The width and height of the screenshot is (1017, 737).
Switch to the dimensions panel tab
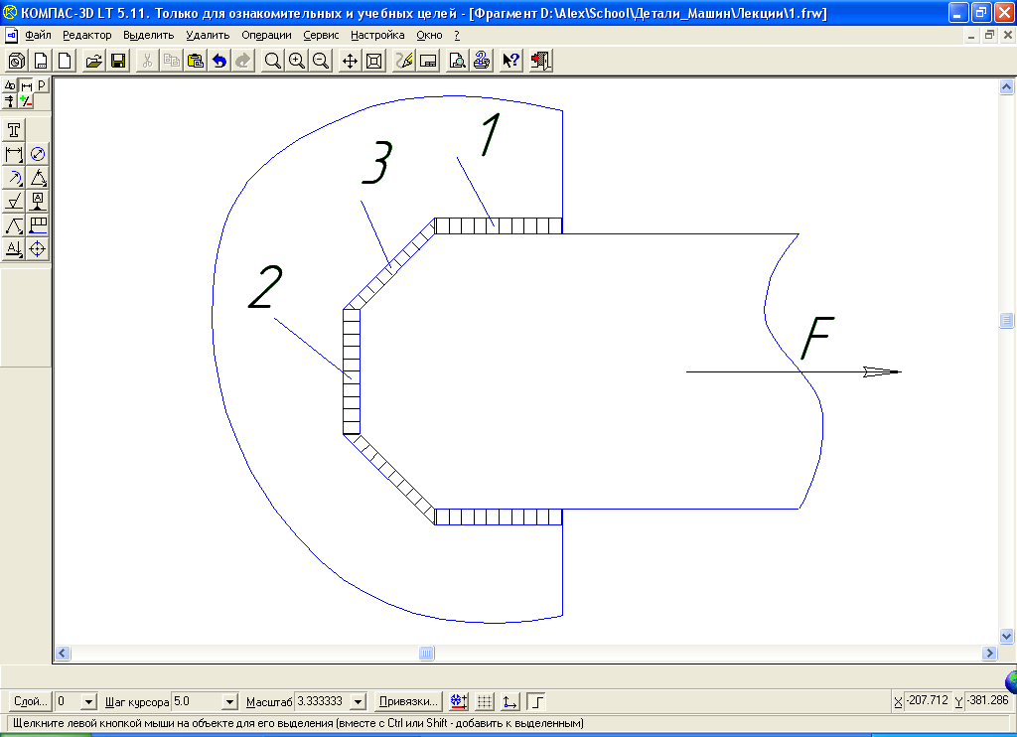click(26, 85)
